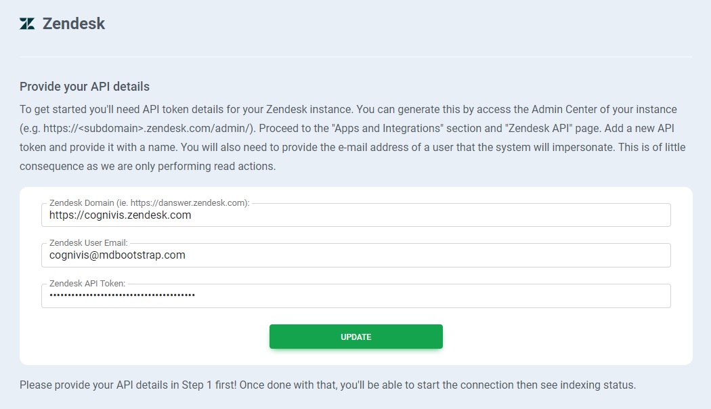Click the "Please provide your API details" notice
The width and height of the screenshot is (711, 409).
(x=328, y=385)
